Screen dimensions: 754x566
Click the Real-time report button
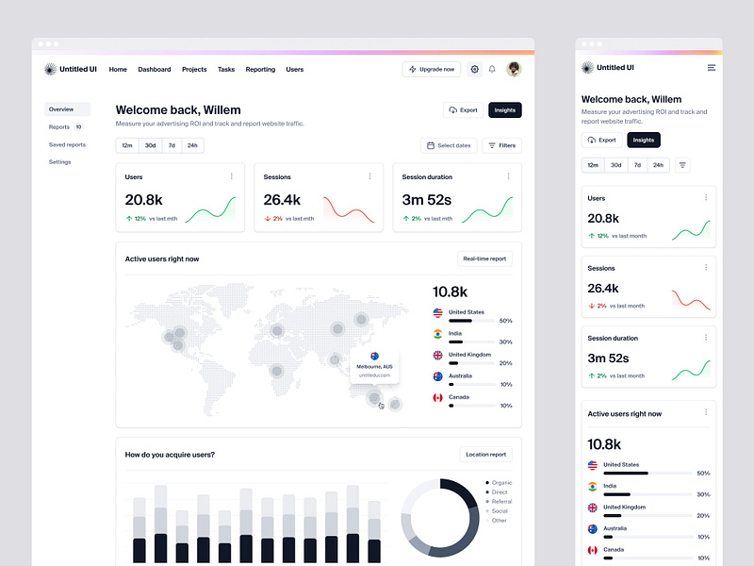click(484, 258)
